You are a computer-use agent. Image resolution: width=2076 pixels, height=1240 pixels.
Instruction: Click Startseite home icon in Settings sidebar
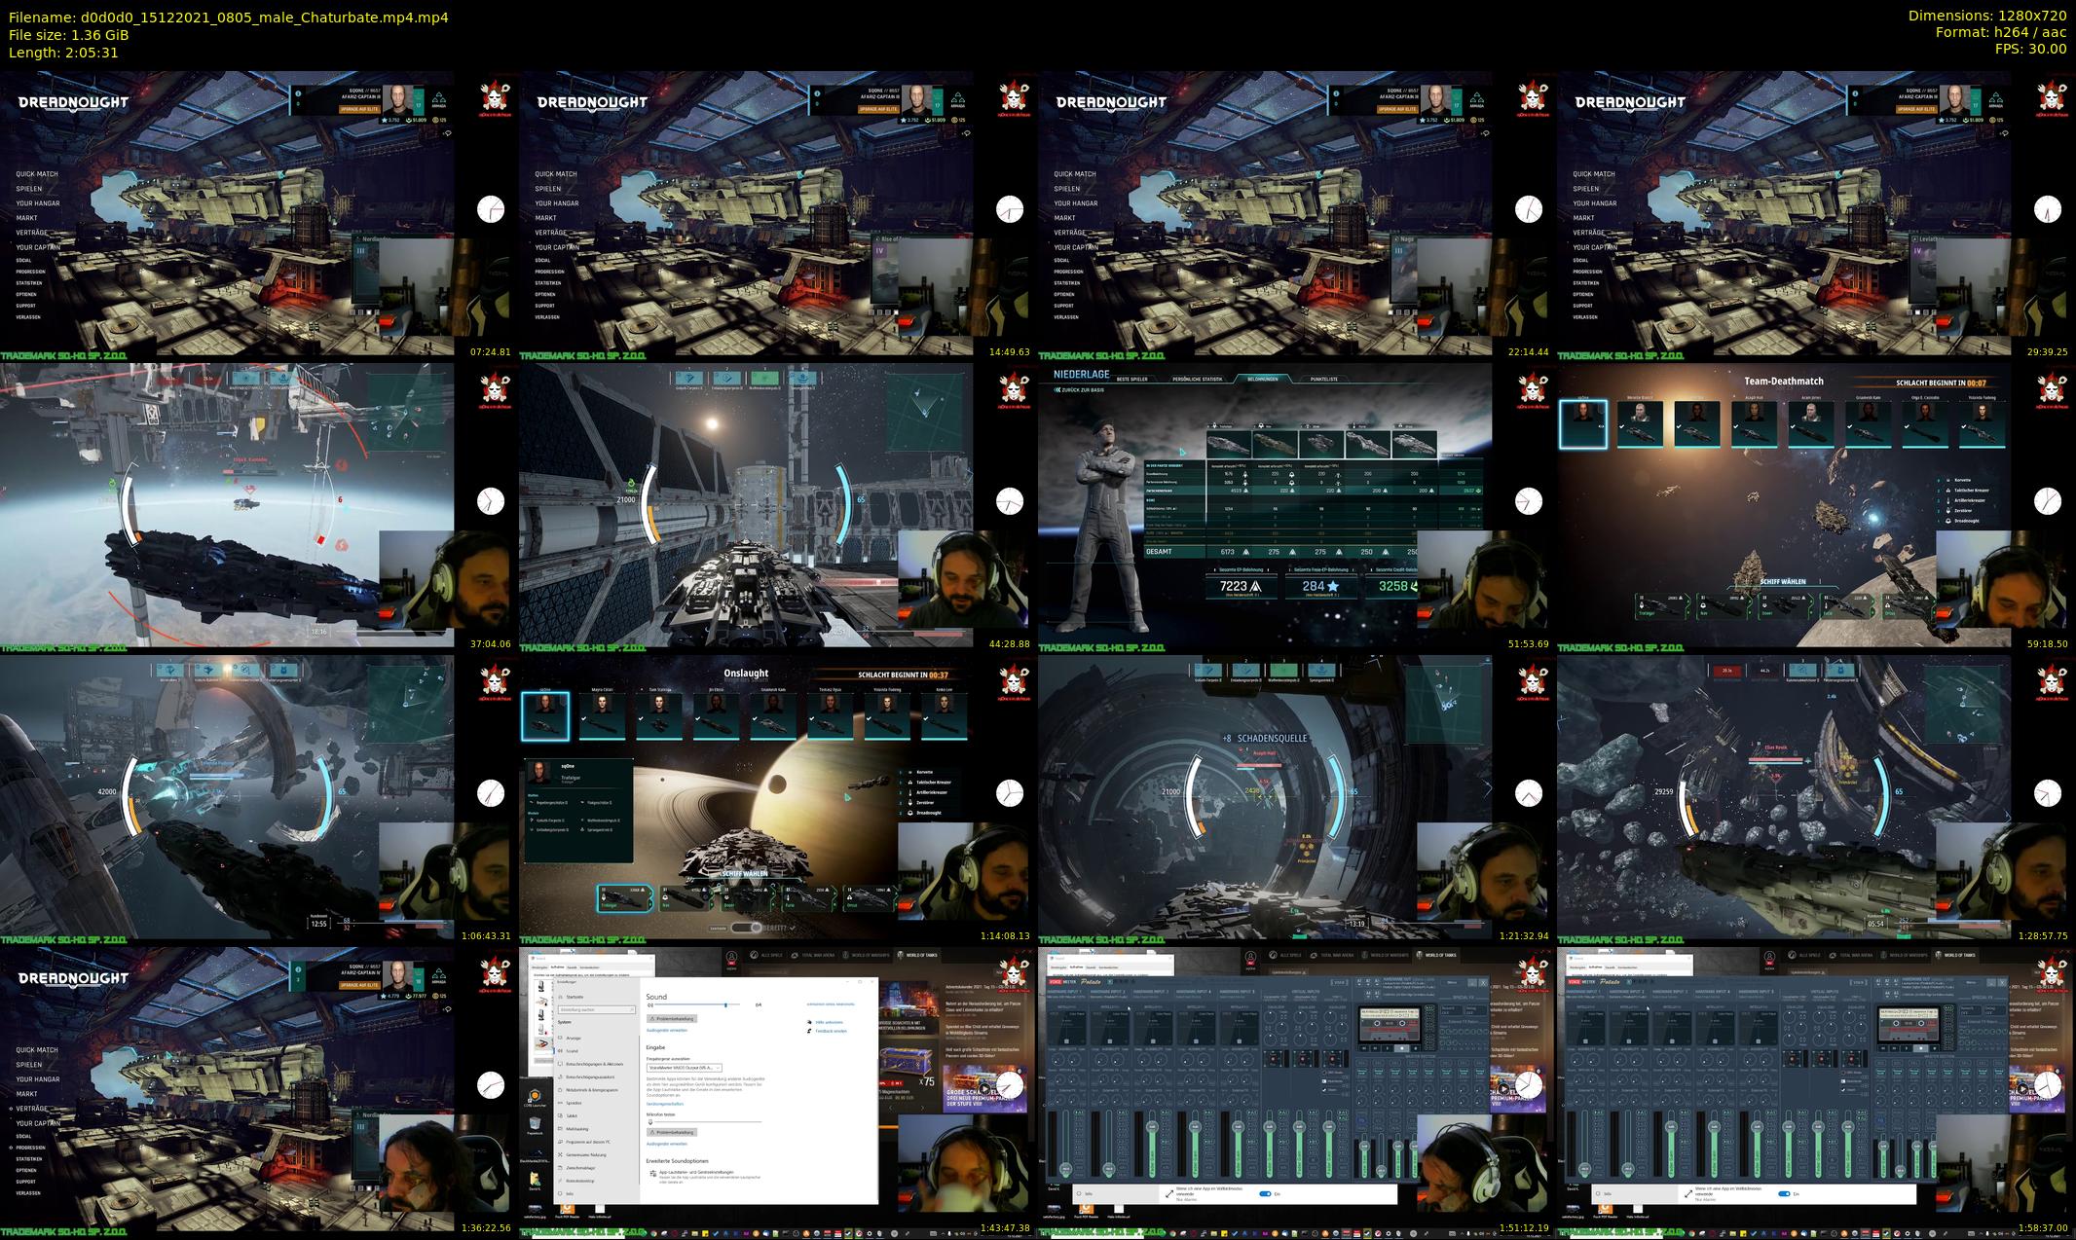click(560, 997)
